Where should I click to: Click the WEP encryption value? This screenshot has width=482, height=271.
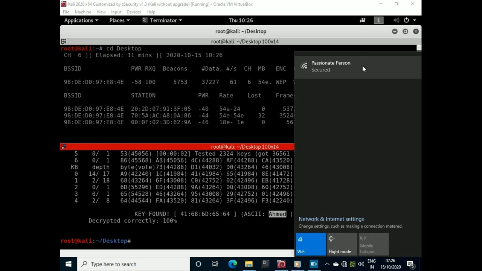point(281,82)
